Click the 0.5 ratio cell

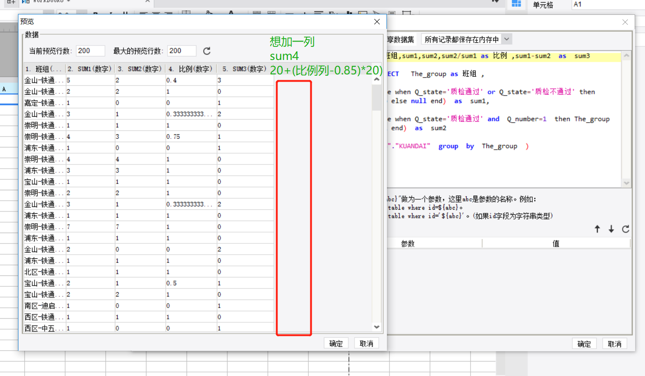191,283
